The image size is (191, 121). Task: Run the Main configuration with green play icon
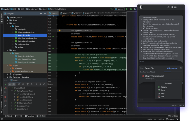click(x=127, y=9)
